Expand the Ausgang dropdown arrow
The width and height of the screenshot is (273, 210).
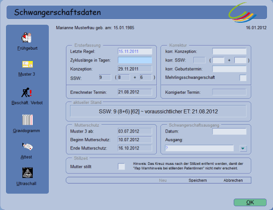tap(243, 149)
